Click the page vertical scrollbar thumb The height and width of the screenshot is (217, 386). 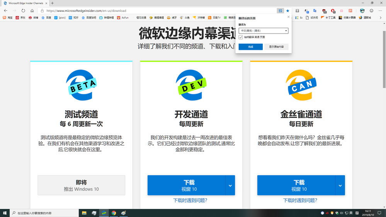pos(384,59)
